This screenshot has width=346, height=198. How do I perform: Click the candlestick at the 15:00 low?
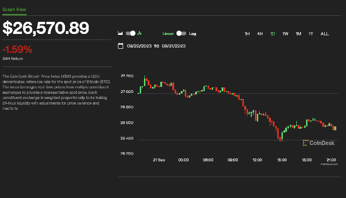click(x=280, y=137)
